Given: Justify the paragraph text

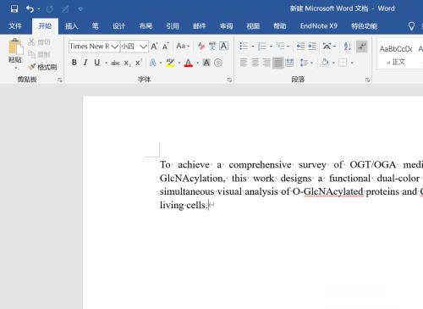Looking at the screenshot, I should pyautogui.click(x=277, y=63).
